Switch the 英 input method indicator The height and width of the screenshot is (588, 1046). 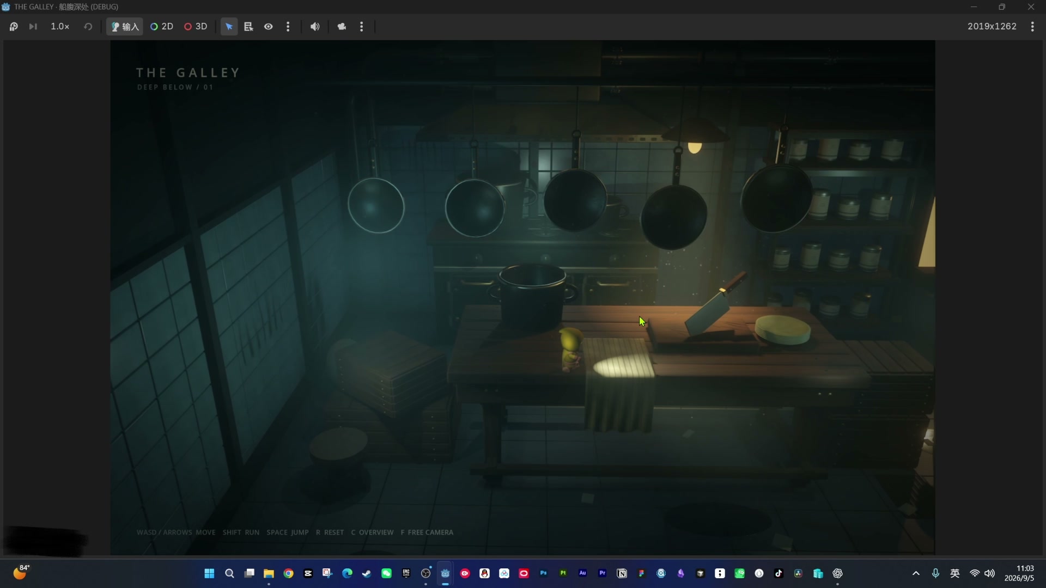pos(955,573)
